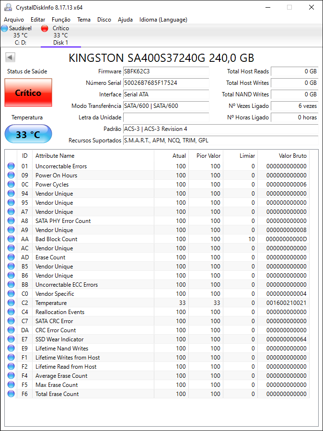Click status icon for Uncorrectable Errors row
This screenshot has height=431, width=323.
[x=11, y=166]
